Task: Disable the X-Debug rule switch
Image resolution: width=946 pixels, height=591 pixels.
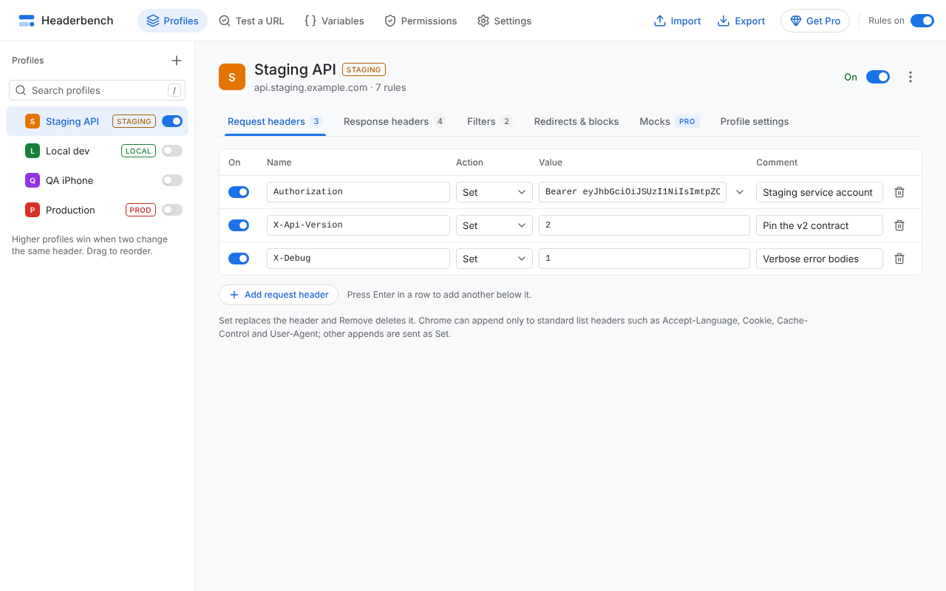Action: (239, 259)
